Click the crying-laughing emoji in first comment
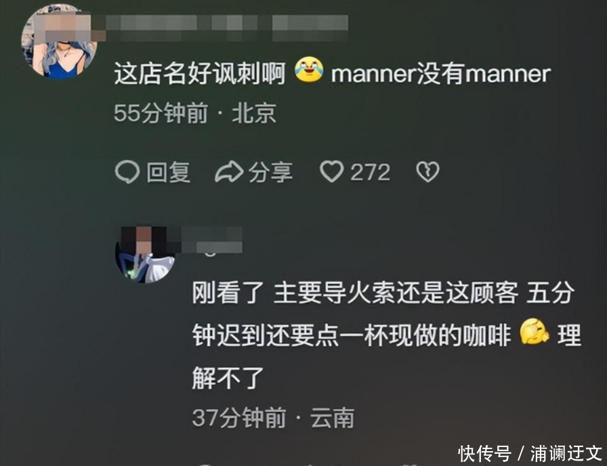This screenshot has height=466, width=607. [x=308, y=70]
